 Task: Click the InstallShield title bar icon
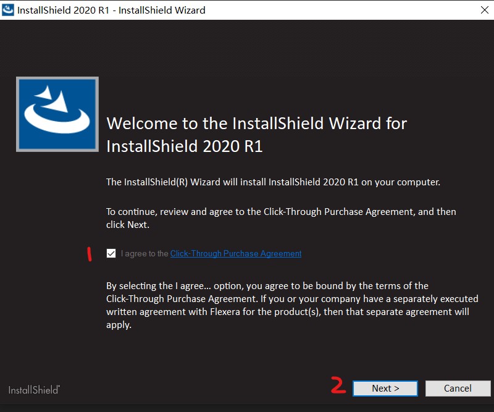[x=8, y=10]
